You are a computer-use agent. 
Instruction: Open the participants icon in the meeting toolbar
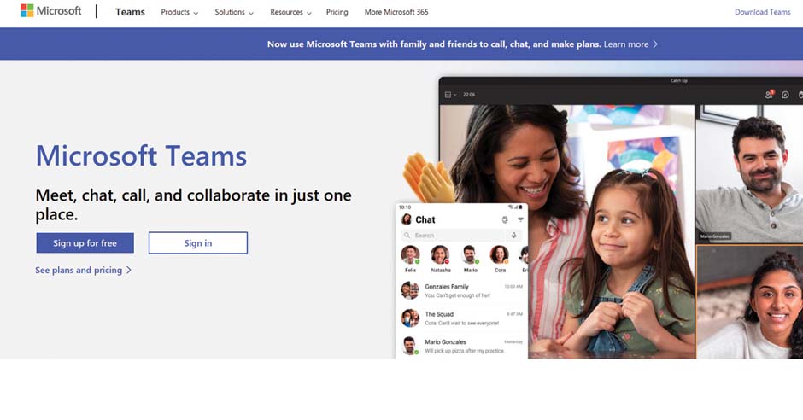click(769, 95)
